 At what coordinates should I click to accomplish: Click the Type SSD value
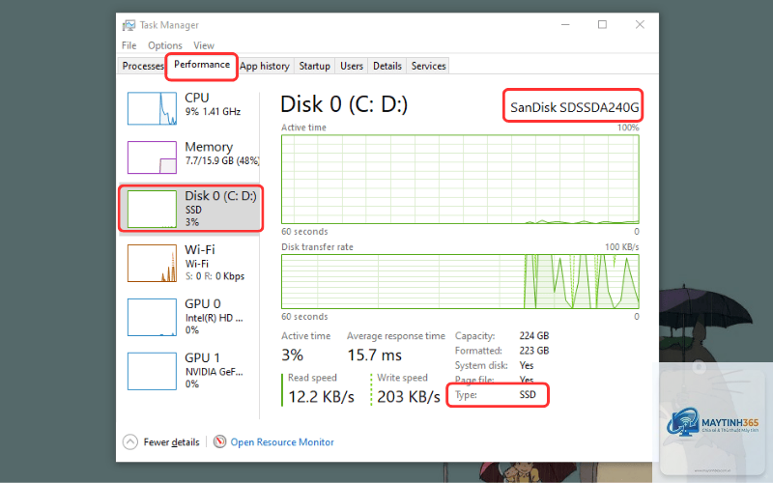(528, 395)
